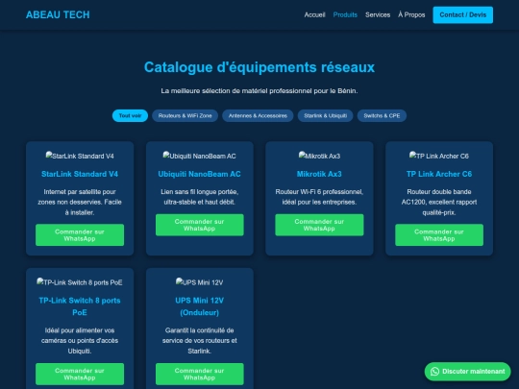Screen dimensions: 519x389
Task: Go to the Accueil page
Action: pyautogui.click(x=314, y=14)
